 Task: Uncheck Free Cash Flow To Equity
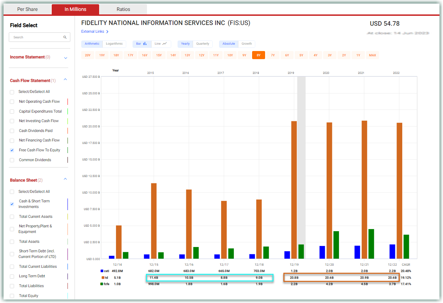click(x=12, y=150)
